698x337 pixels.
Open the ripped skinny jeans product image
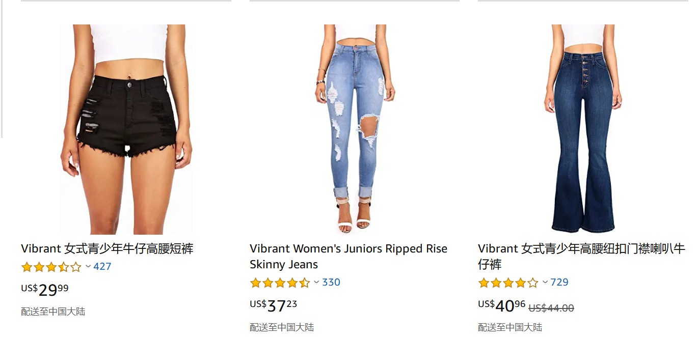[355, 129]
